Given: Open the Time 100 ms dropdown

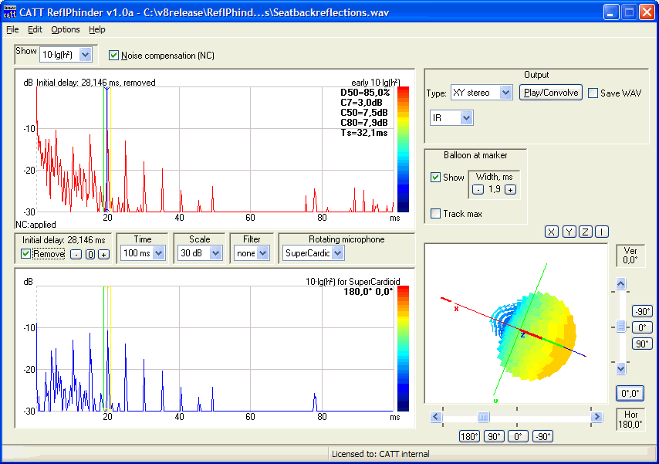Looking at the screenshot, I should (x=158, y=253).
